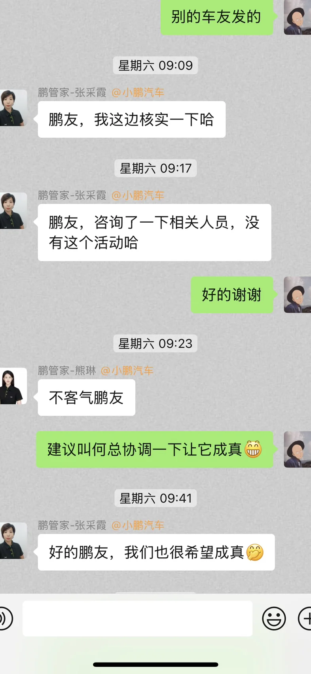Tap the 星期六 09:23 timestamp label
Image resolution: width=311 pixels, height=674 pixels.
coord(155,343)
